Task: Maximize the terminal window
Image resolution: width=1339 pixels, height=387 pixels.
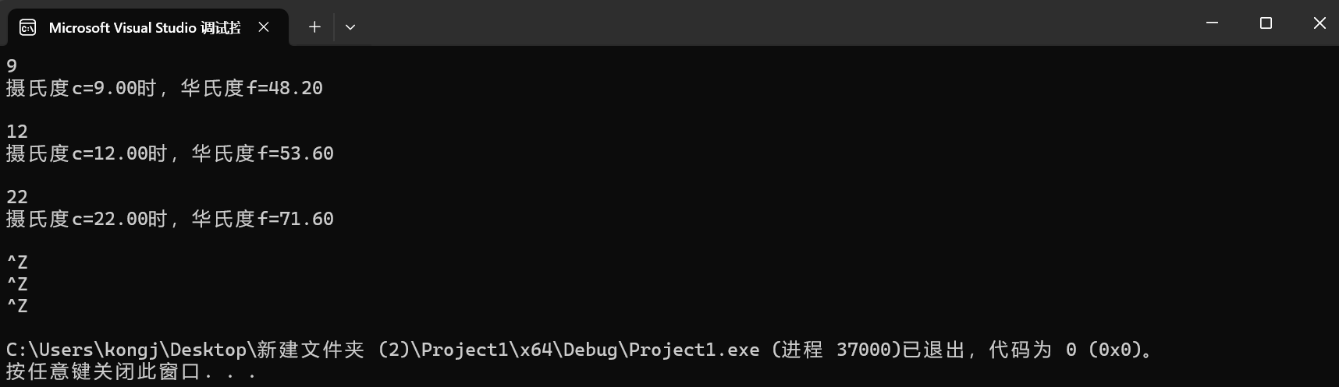Action: 1266,23
